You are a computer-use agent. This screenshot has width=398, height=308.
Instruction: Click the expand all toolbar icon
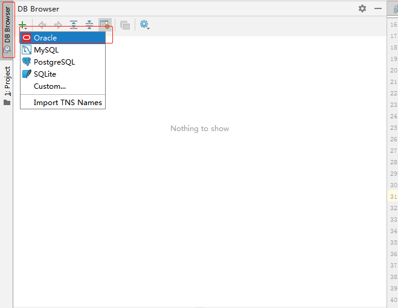(x=74, y=25)
